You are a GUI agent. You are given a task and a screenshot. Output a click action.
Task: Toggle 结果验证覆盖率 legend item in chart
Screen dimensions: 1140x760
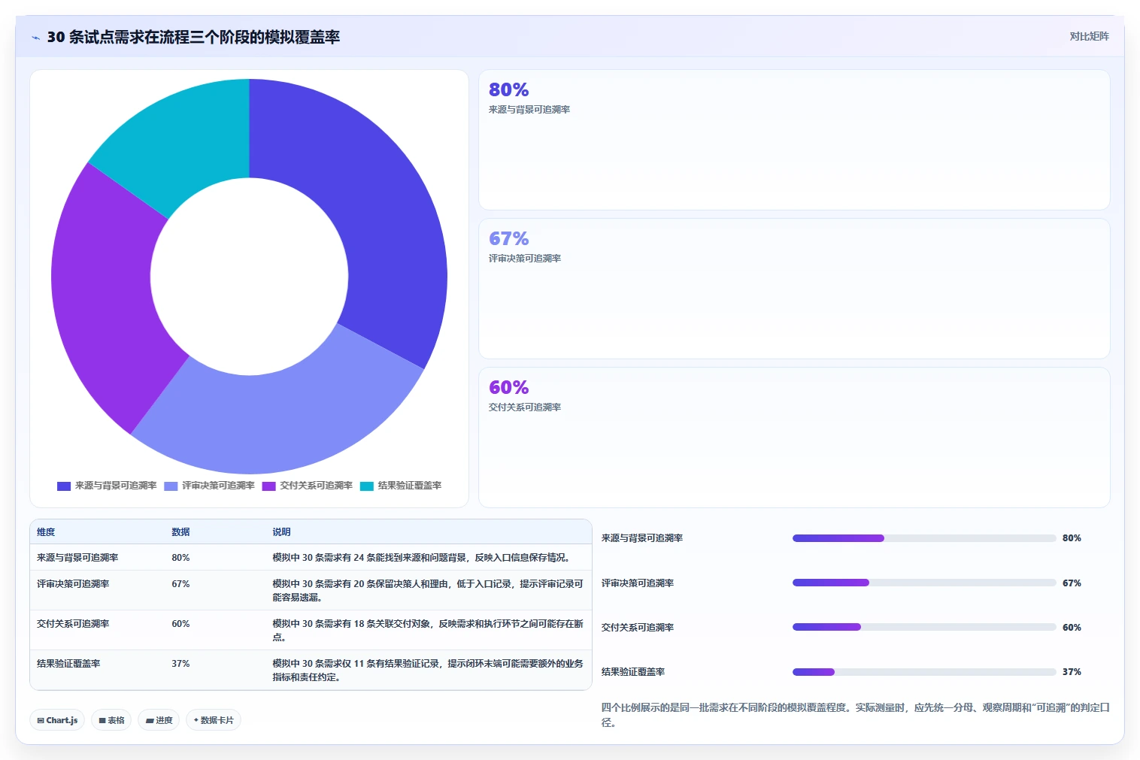click(x=401, y=486)
